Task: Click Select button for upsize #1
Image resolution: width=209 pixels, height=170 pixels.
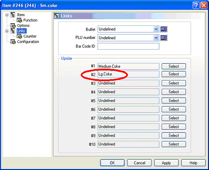Action: (174, 66)
